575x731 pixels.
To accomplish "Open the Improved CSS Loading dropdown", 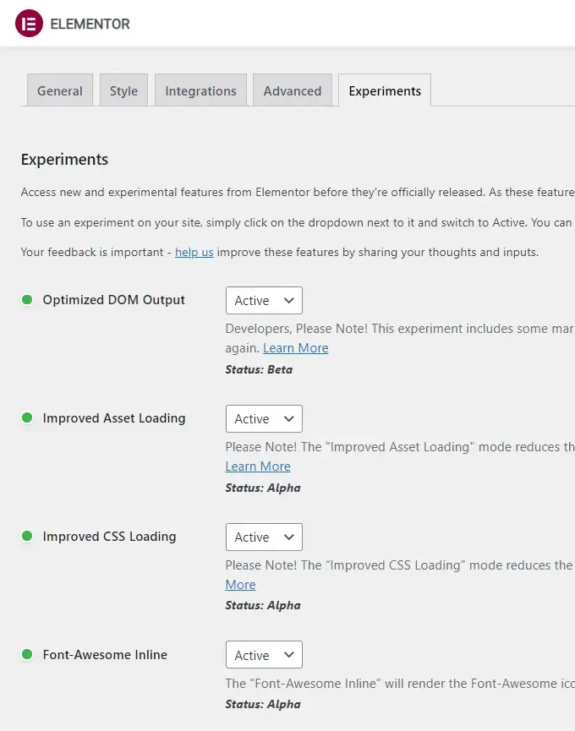I will click(x=263, y=537).
